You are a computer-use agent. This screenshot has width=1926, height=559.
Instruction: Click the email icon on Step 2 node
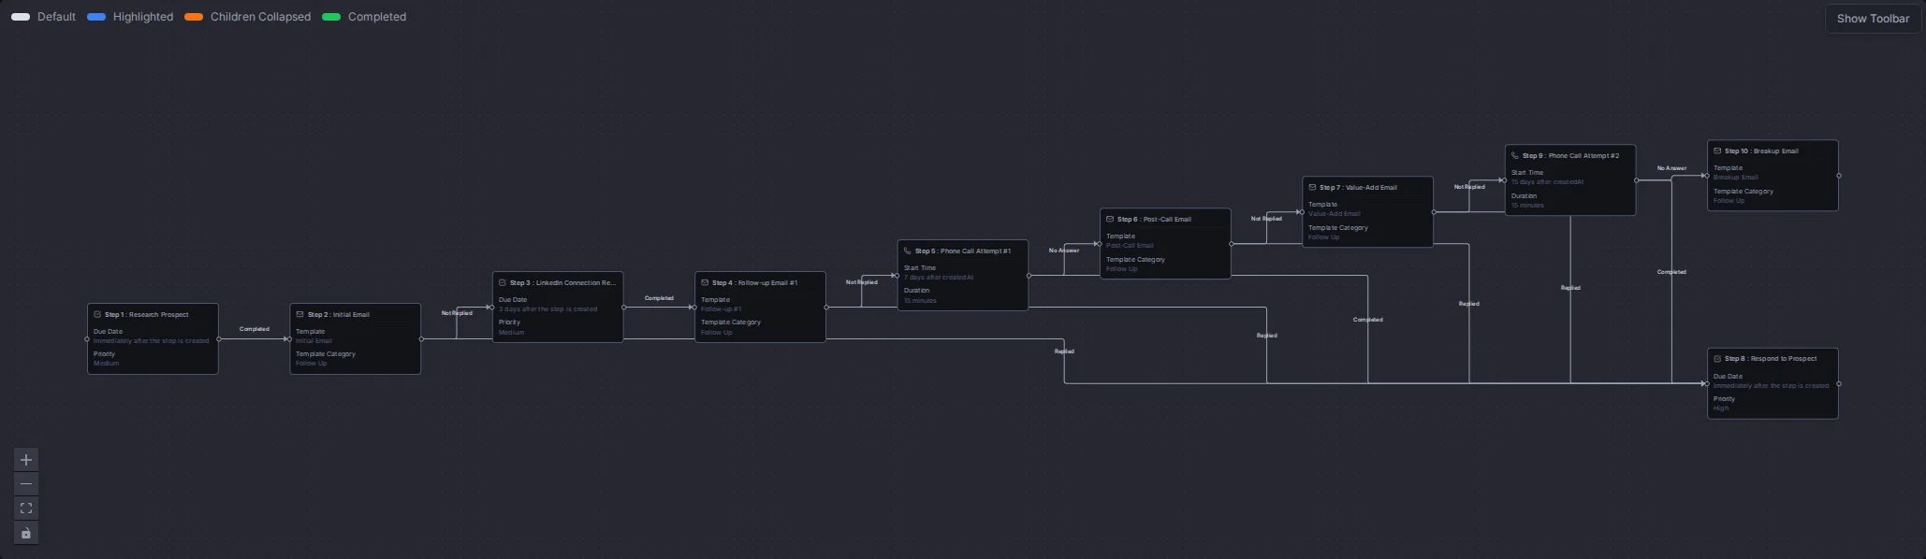[299, 315]
